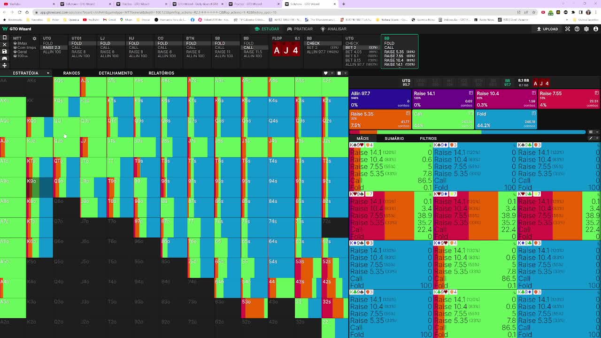601x338 pixels.
Task: Select the JJ cell in range matrix
Action: click(x=93, y=147)
